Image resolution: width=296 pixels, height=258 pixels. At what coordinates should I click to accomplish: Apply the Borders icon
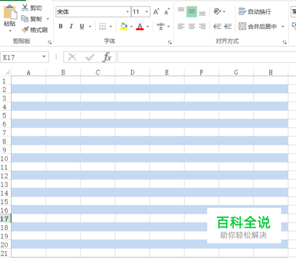point(102,26)
